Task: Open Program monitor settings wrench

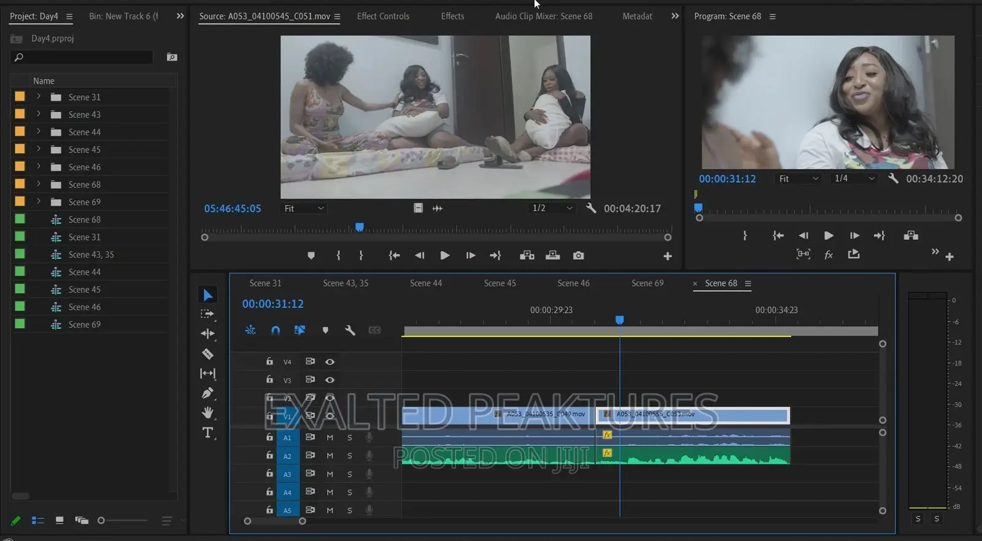Action: click(x=893, y=178)
